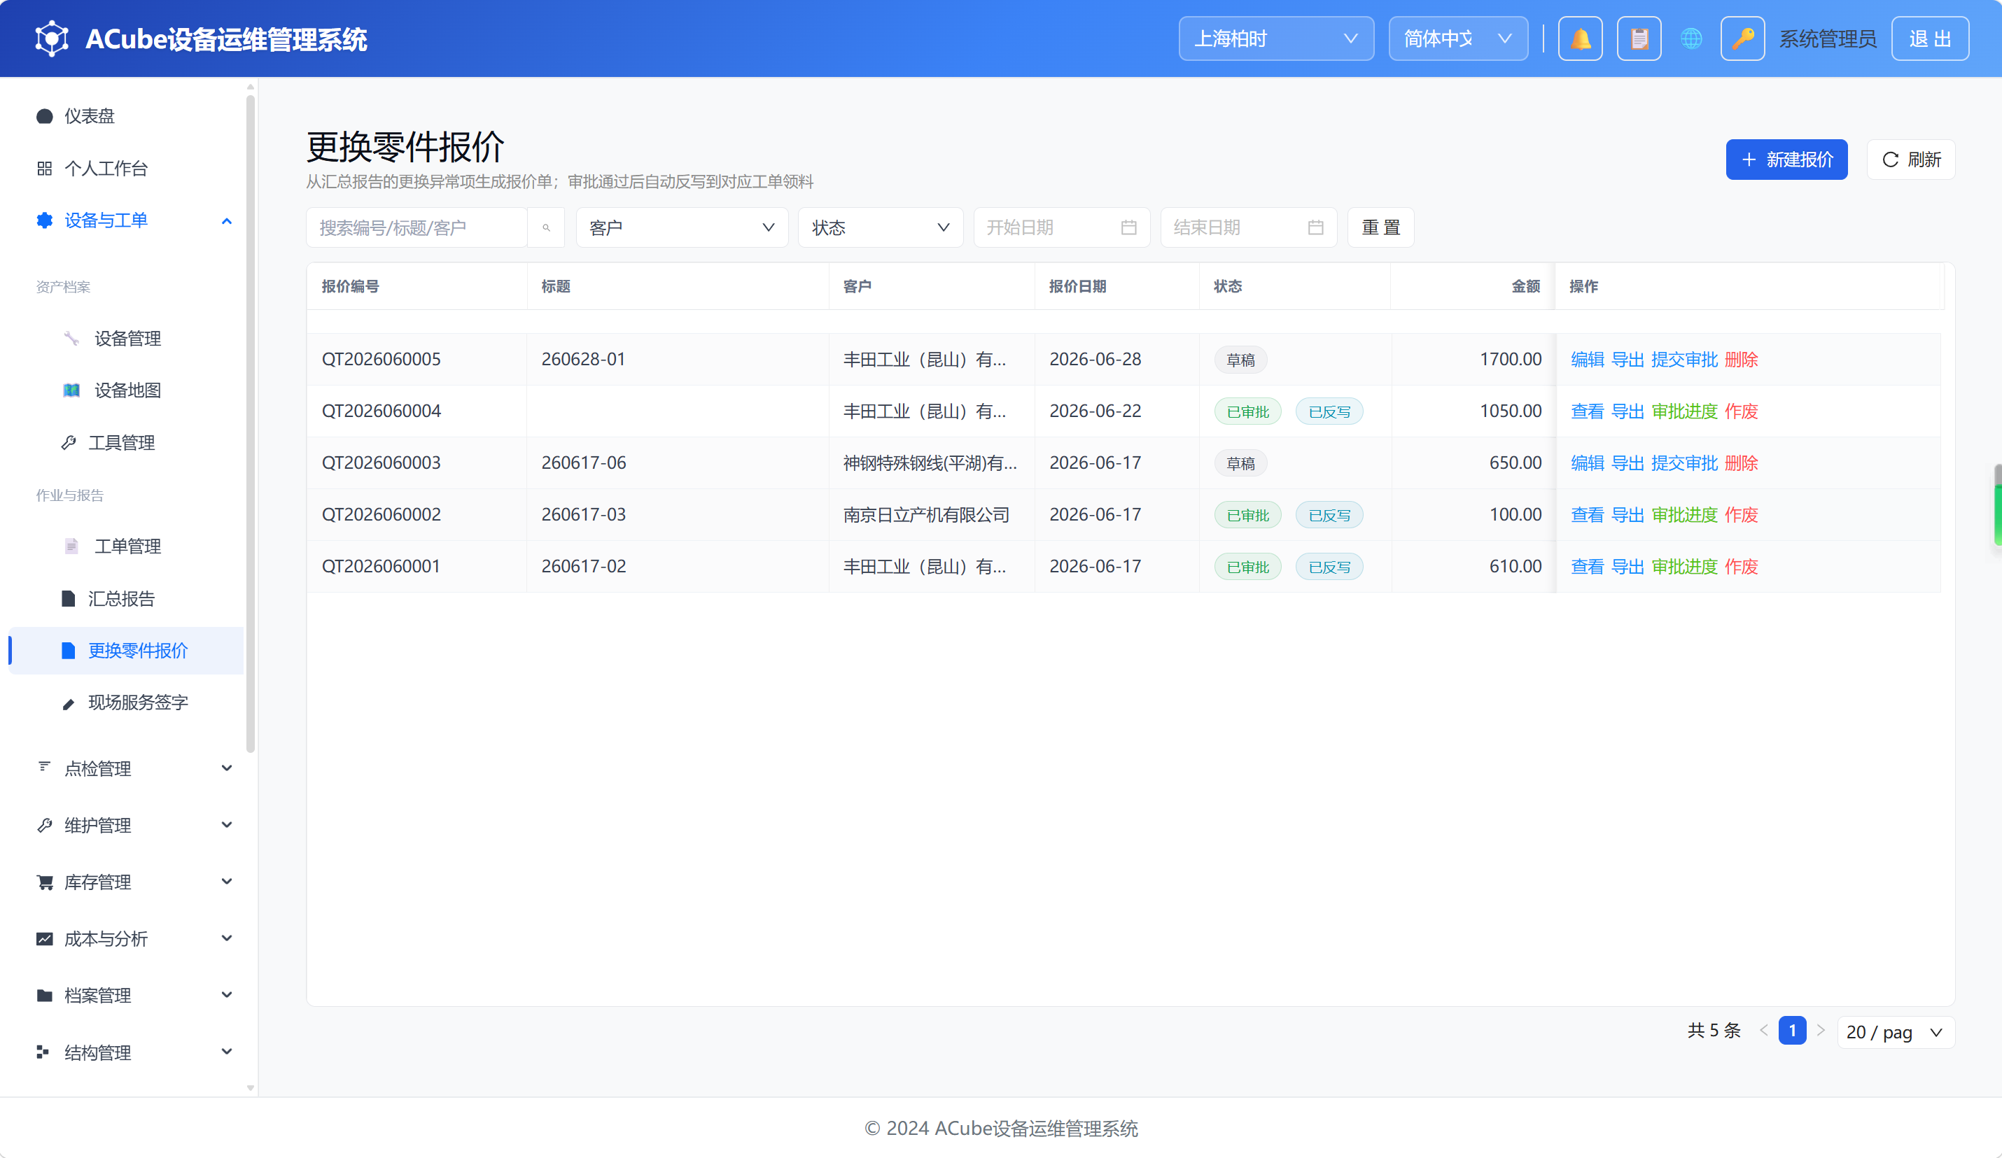Screen dimensions: 2002x1158
Task: Click 作废 for QT2026060002
Action: click(x=1742, y=515)
